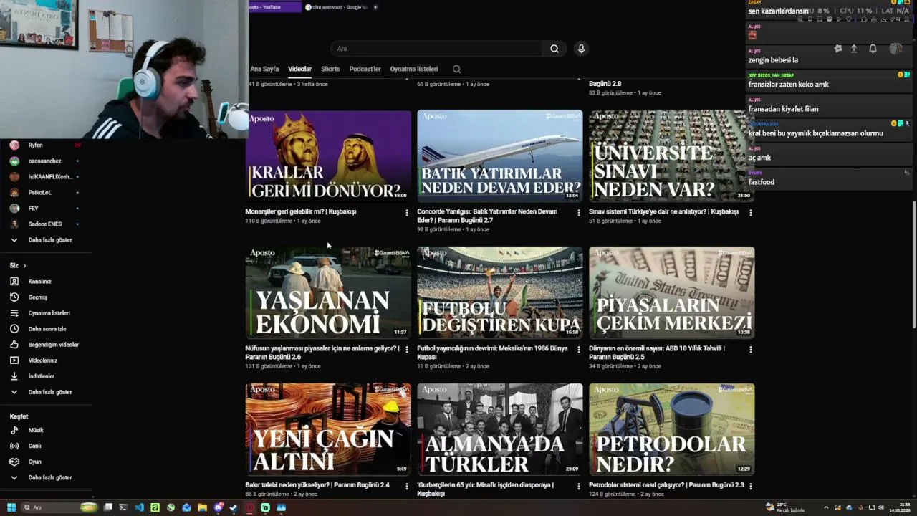Show hidden system tray icons
This screenshot has height=516, width=917.
coord(826,507)
